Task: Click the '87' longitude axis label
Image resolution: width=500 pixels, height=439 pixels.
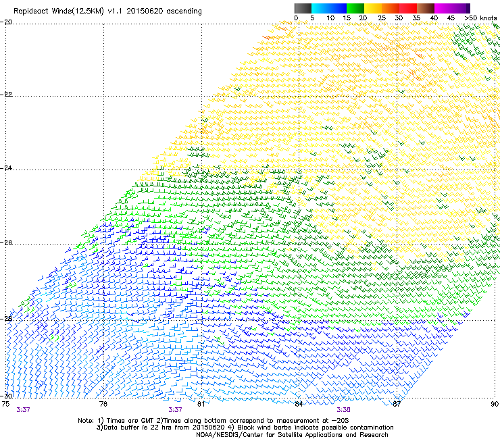Action: coord(397,404)
